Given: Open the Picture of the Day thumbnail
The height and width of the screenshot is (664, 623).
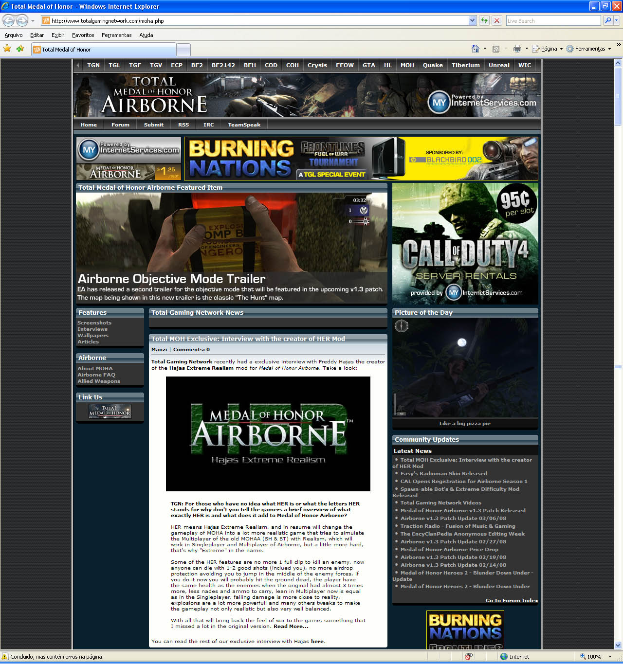Looking at the screenshot, I should pos(465,368).
